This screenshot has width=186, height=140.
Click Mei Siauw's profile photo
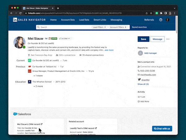click(x=19, y=42)
